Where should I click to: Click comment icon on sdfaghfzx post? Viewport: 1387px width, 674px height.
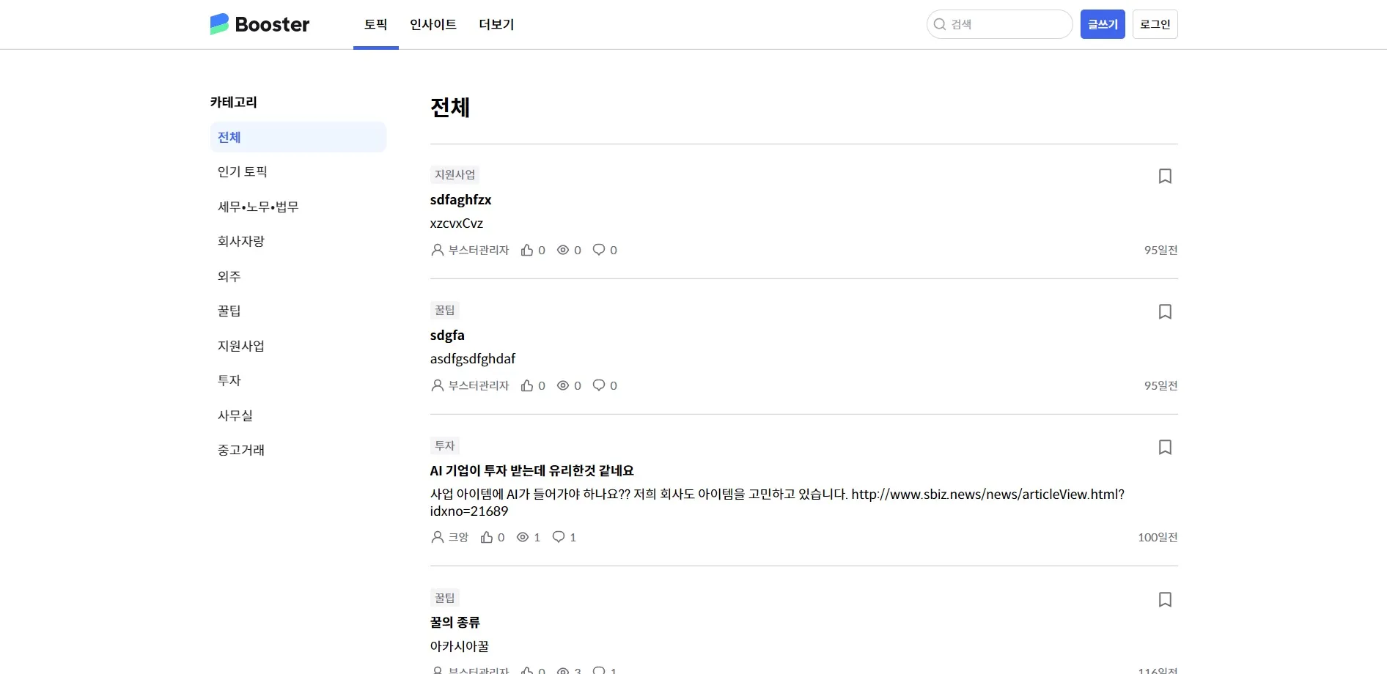pos(599,250)
